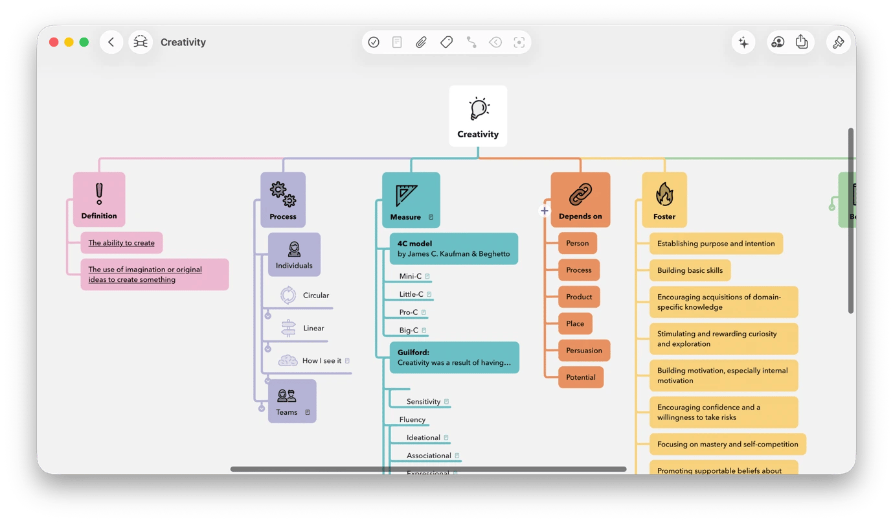Click the lightbulb icon on Creativity node
The image size is (893, 523).
pos(479,108)
